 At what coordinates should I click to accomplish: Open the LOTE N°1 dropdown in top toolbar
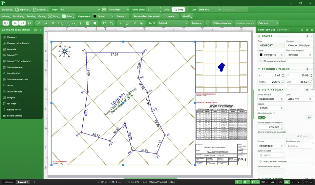[x=209, y=10]
